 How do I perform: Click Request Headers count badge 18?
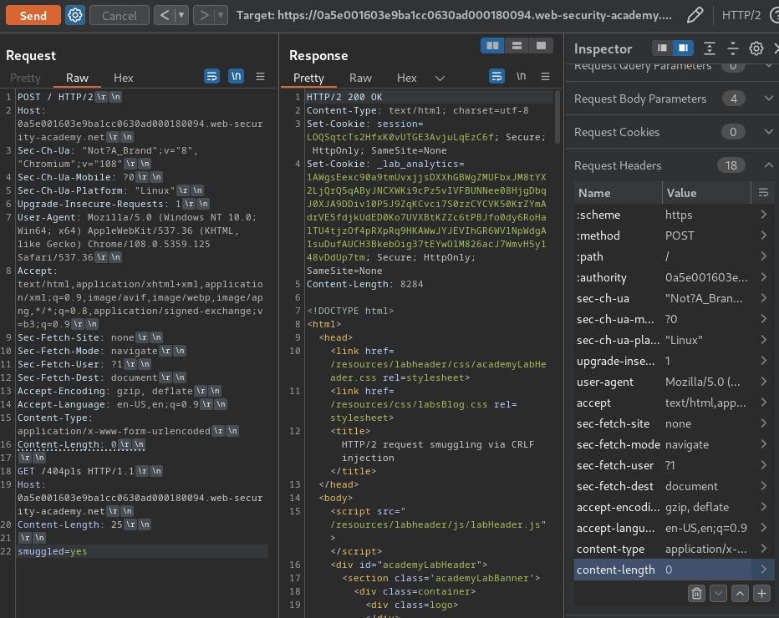(x=731, y=165)
